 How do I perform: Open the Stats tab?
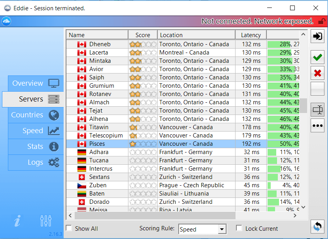pyautogui.click(x=36, y=147)
